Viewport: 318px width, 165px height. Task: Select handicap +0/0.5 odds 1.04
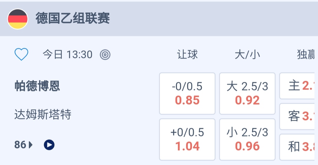click(x=187, y=139)
